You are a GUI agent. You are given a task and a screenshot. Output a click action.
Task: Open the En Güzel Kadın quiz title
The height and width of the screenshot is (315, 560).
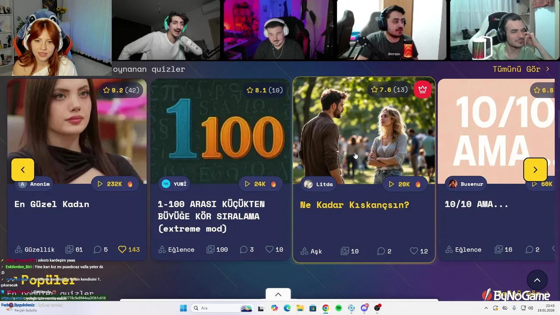(52, 204)
